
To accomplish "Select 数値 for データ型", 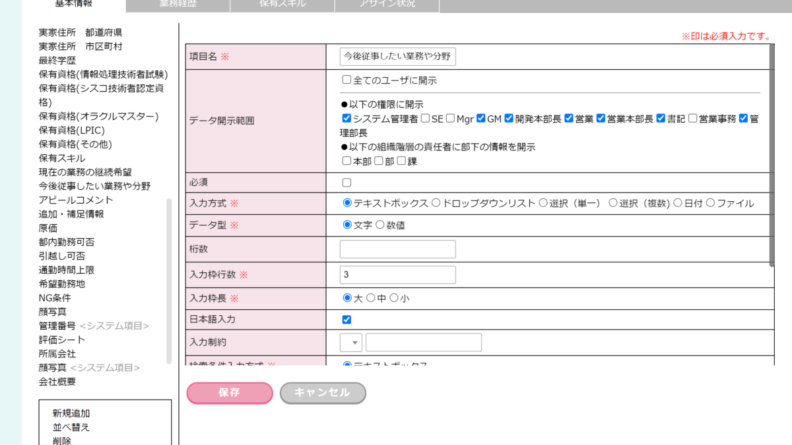I will tap(379, 225).
